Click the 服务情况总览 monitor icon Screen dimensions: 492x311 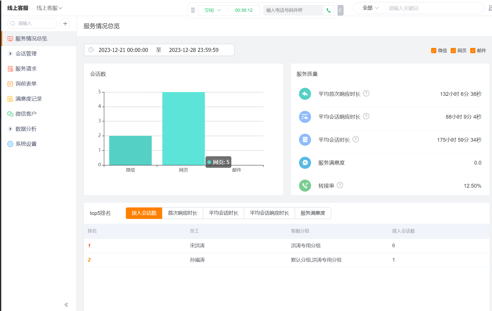tap(10, 39)
